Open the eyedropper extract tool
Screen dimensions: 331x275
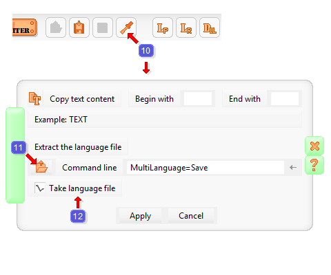click(126, 27)
